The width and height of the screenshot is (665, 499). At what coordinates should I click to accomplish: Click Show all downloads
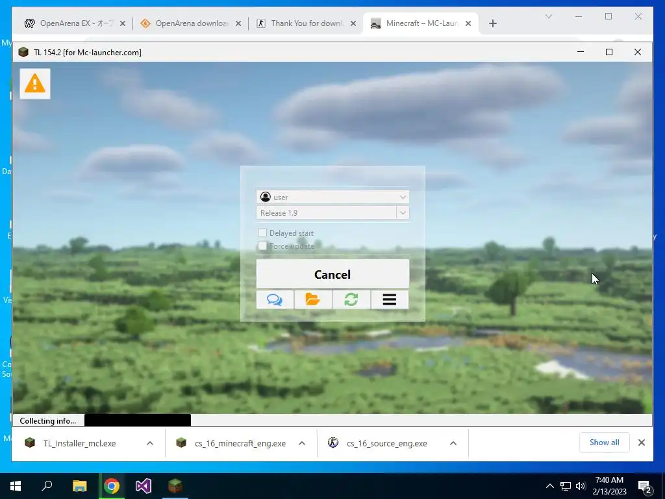tap(605, 442)
